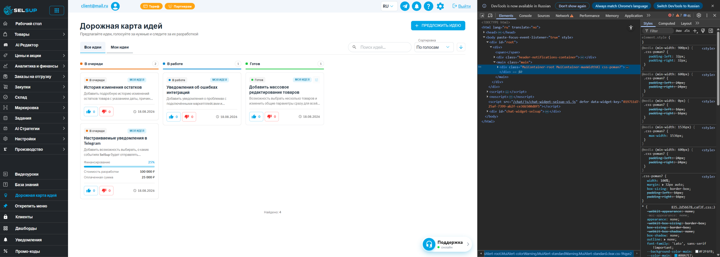This screenshot has height=257, width=720.
Task: Expand the Маркировка submenu chevron
Action: [x=64, y=108]
